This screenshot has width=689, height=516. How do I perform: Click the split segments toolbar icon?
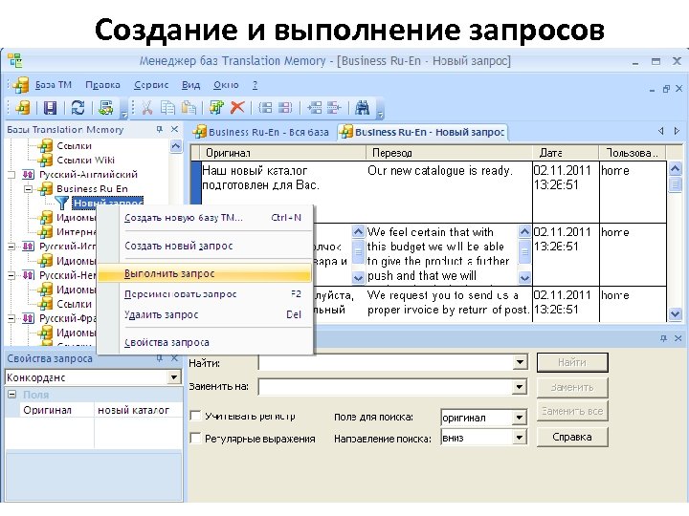285,107
